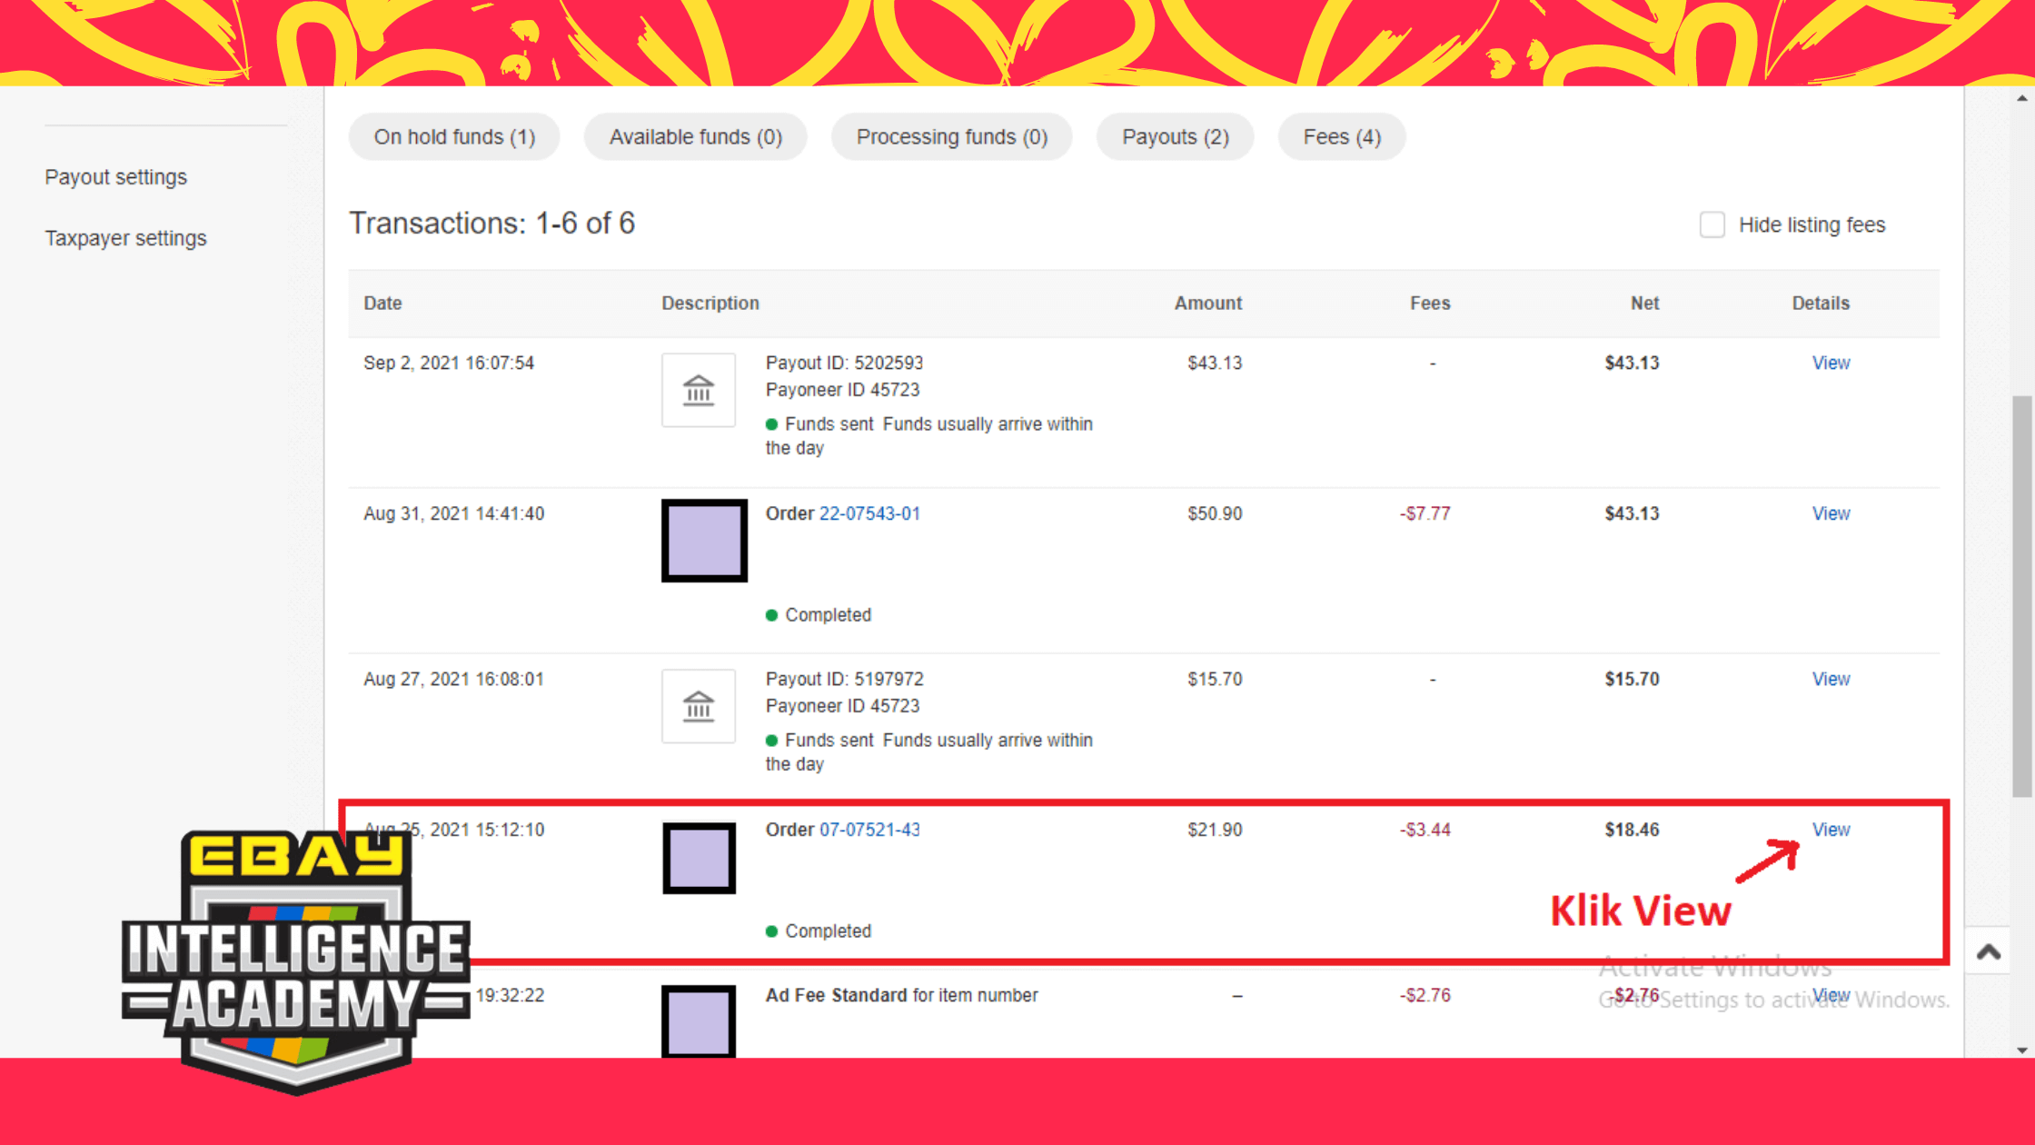Image resolution: width=2035 pixels, height=1145 pixels.
Task: Click bank icon for Payout ID 5202593
Action: point(698,390)
